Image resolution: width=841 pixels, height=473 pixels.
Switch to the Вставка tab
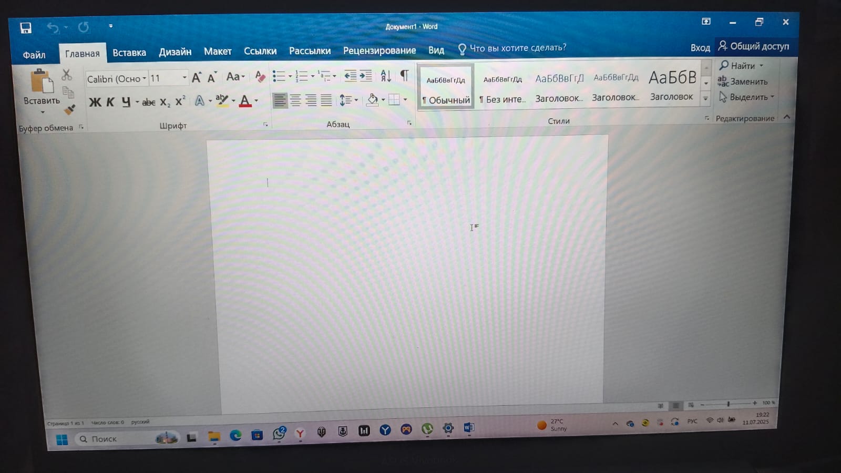click(129, 53)
